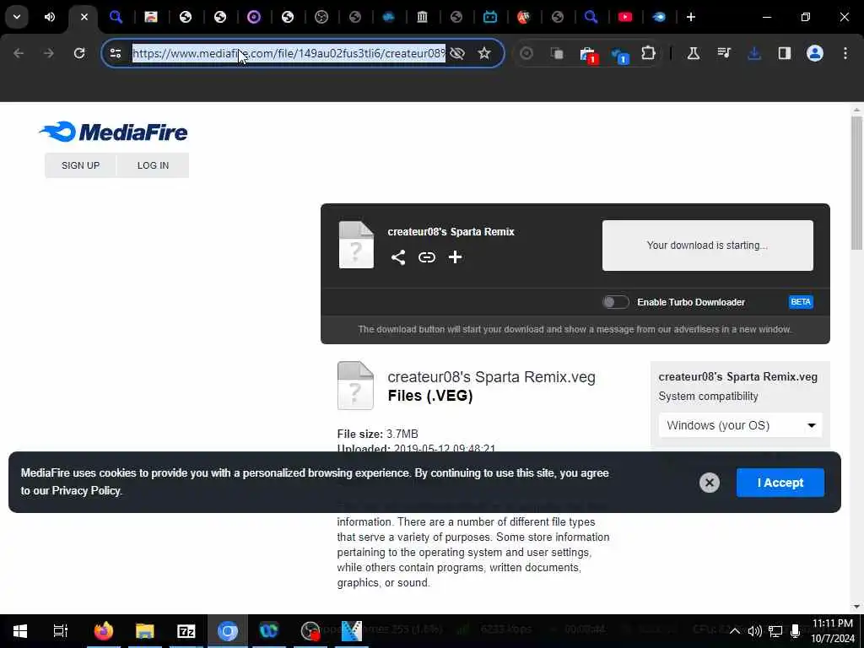The width and height of the screenshot is (864, 648).
Task: Click the BETA badge next to Turbo Downloader
Action: [x=801, y=302]
